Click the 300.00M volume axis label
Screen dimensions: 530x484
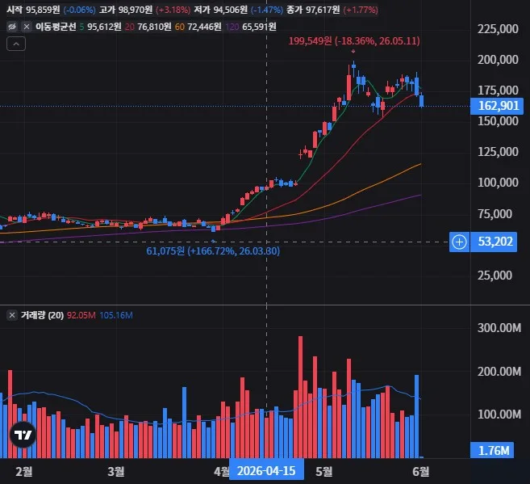click(x=499, y=327)
